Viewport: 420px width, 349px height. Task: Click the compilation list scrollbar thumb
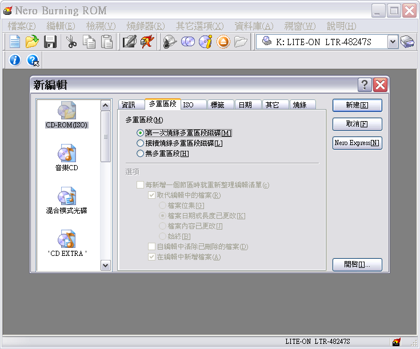click(x=106, y=137)
